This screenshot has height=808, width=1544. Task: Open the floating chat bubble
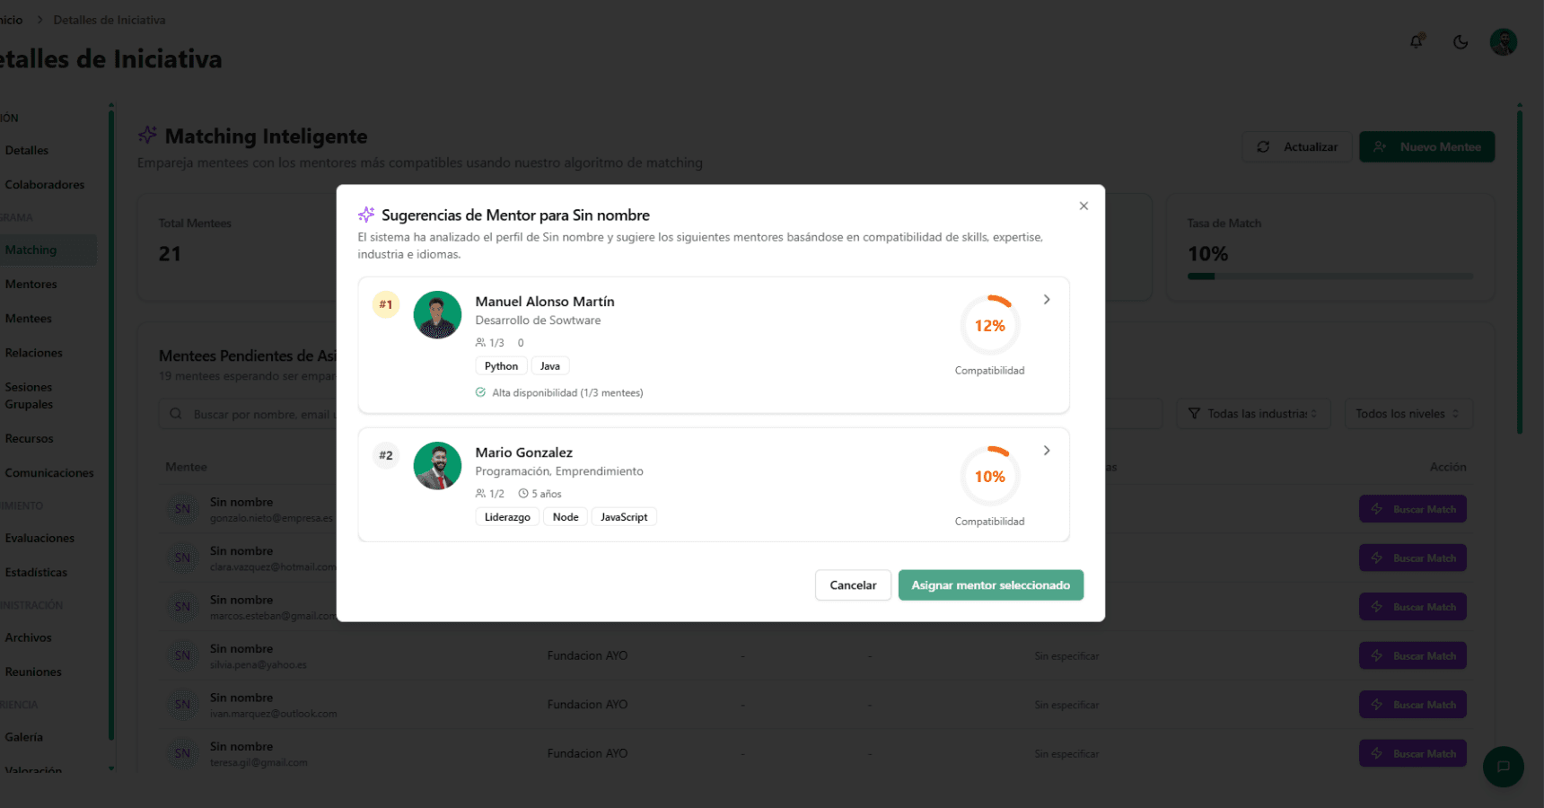[1504, 767]
